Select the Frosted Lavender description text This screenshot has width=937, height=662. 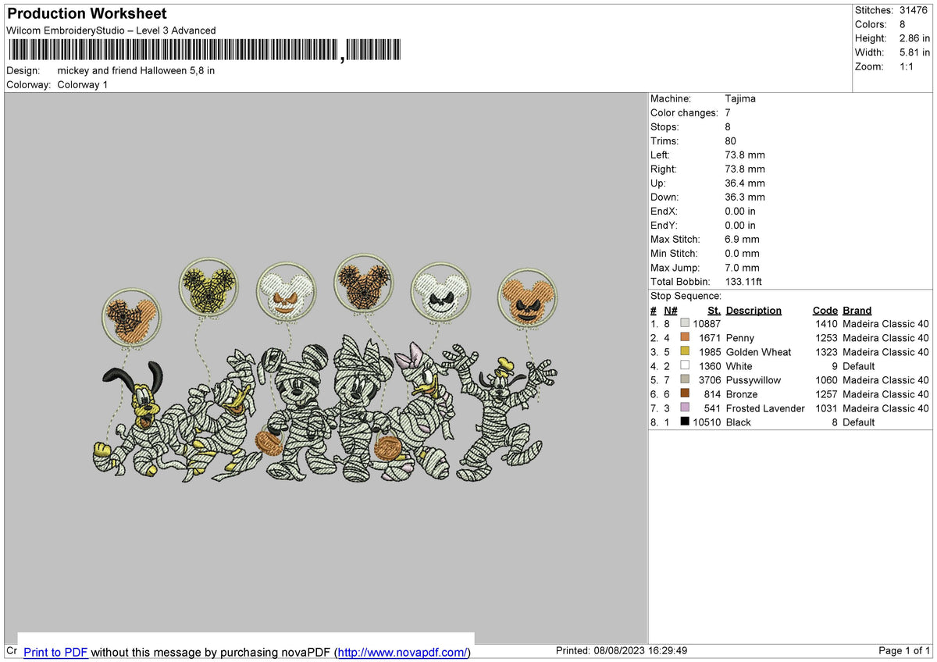[x=765, y=408]
